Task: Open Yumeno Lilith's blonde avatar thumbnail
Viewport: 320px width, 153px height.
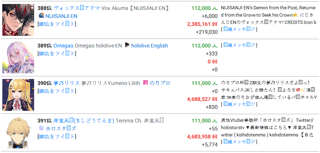Action: pos(18,95)
